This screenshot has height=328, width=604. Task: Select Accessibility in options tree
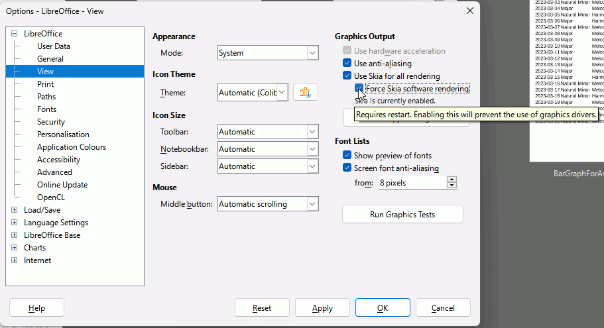(58, 160)
